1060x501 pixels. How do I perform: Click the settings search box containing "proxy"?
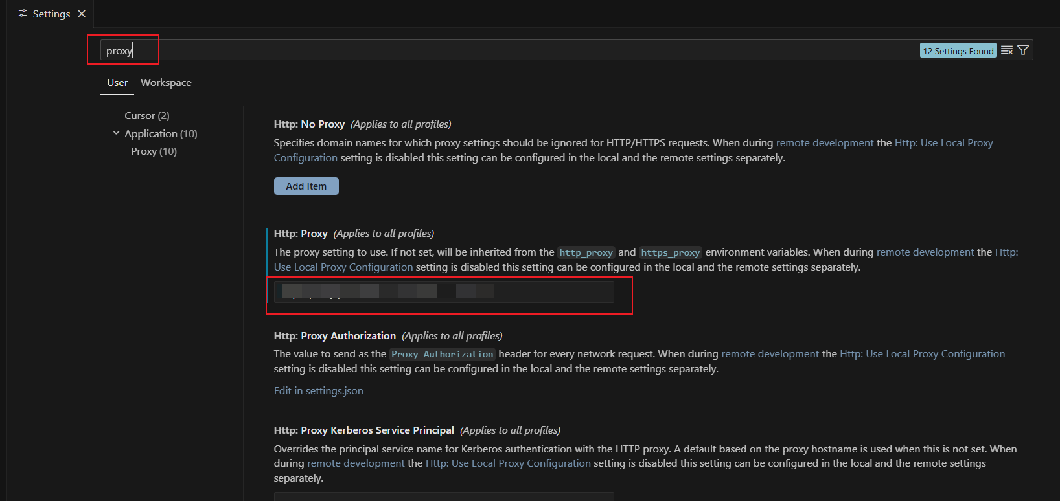[505, 50]
